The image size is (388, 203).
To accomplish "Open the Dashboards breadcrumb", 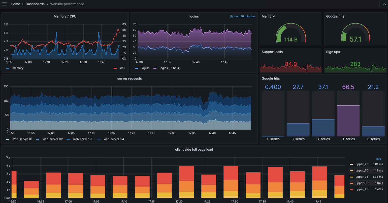I will tap(35, 4).
